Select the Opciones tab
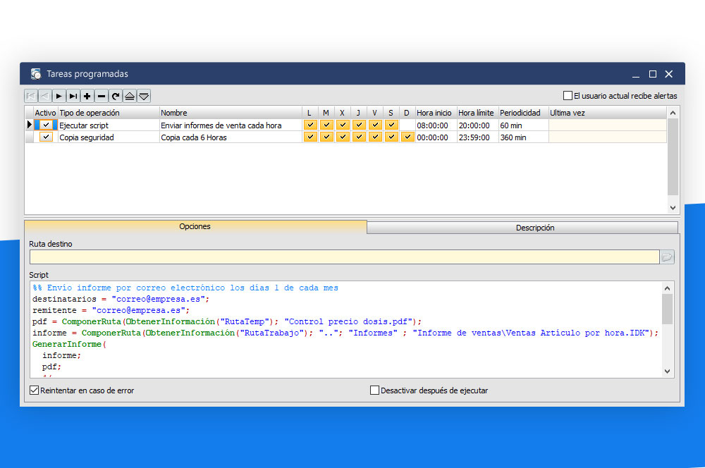 (195, 227)
